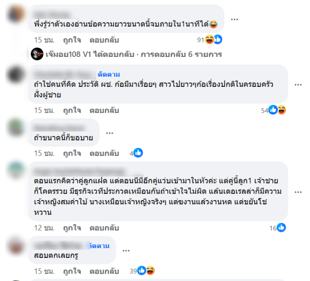The height and width of the screenshot is (281, 310).
Task: Like the สอบตกเลยกรู comment
Action: pyautogui.click(x=72, y=271)
